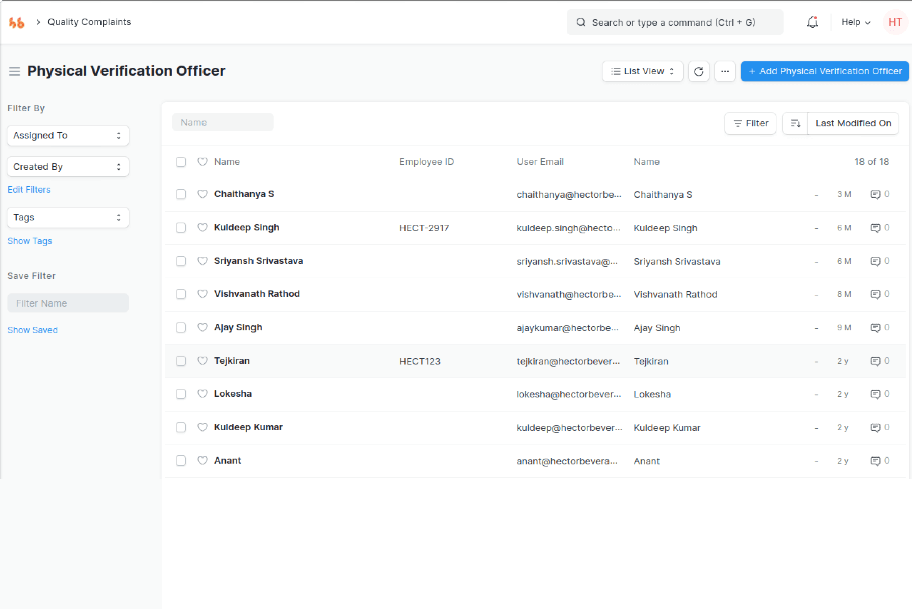Open the Help menu
Viewport: 912px width, 609px height.
tap(855, 22)
